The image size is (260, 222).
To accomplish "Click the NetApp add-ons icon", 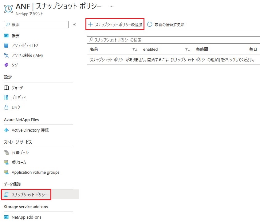I will (6, 217).
